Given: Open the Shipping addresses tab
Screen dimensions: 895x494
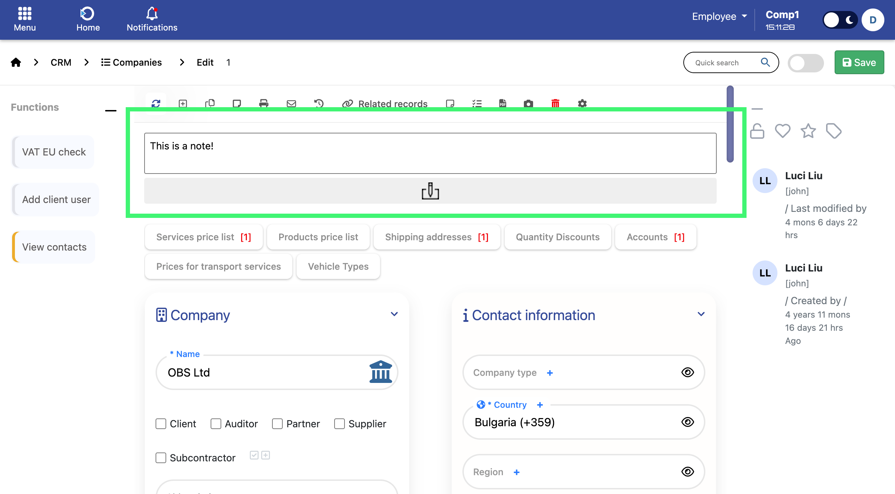Looking at the screenshot, I should coord(436,237).
